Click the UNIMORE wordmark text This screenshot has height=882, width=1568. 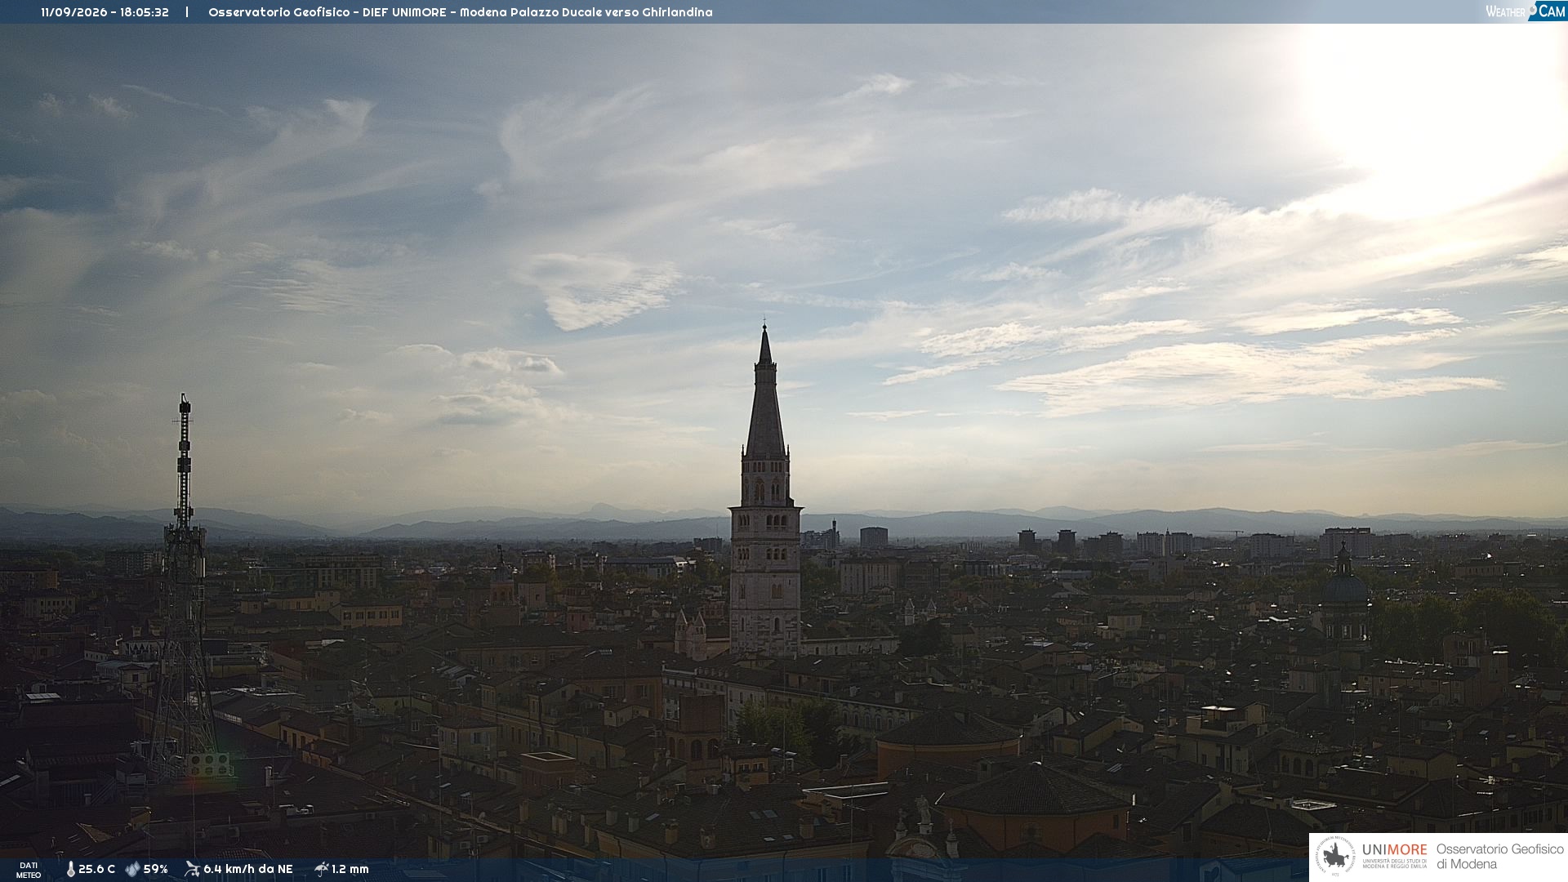(x=1394, y=850)
